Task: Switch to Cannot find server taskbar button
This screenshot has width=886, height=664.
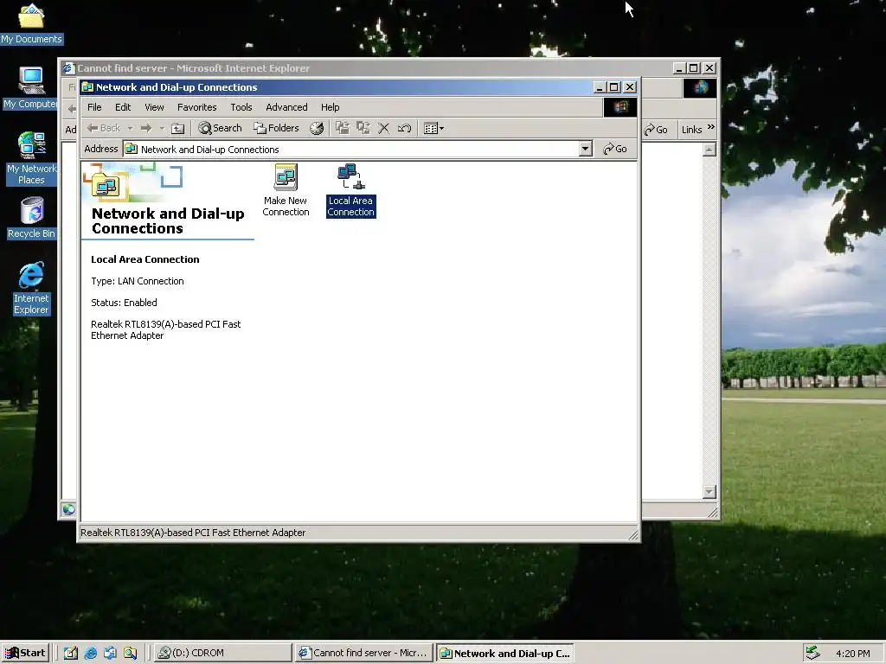Action: (x=364, y=654)
